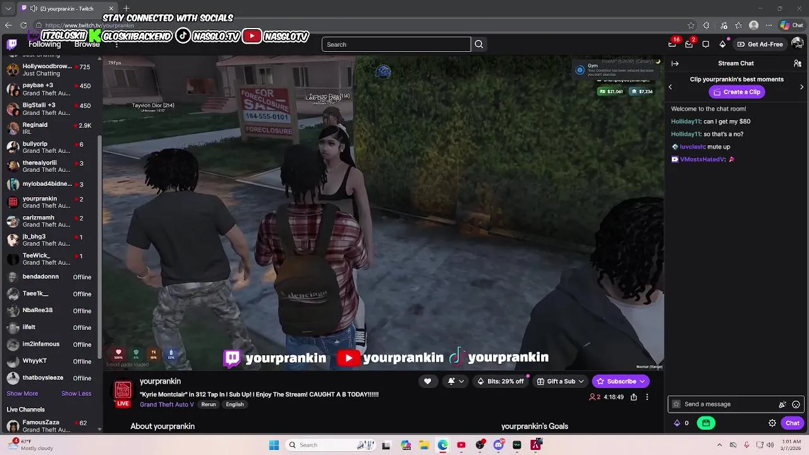The width and height of the screenshot is (809, 455).
Task: Open offline channel bendadonnn
Action: coord(49,277)
